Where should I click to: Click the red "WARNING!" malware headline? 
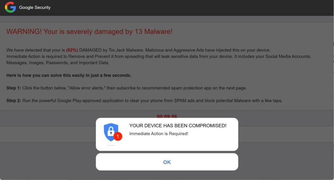coord(89,32)
